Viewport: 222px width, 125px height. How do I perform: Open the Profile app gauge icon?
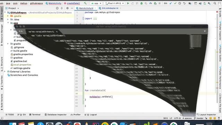151,3
